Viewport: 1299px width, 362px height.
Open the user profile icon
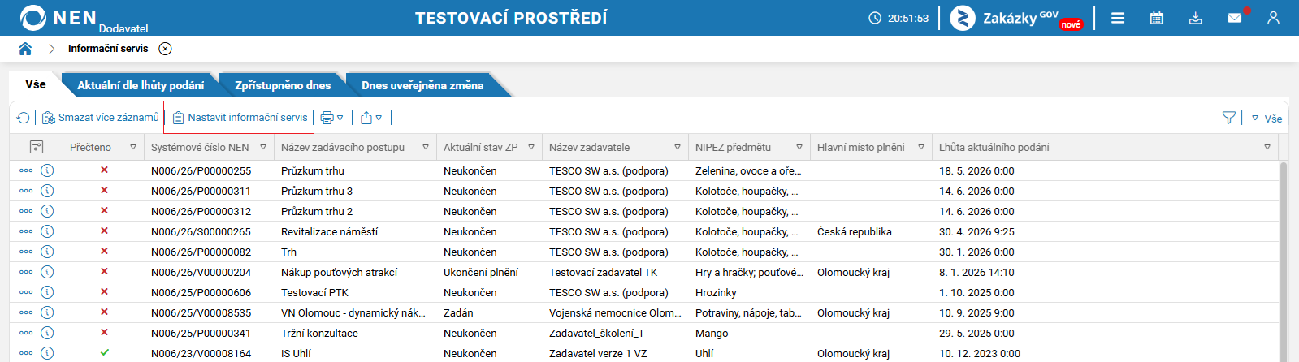tap(1273, 18)
